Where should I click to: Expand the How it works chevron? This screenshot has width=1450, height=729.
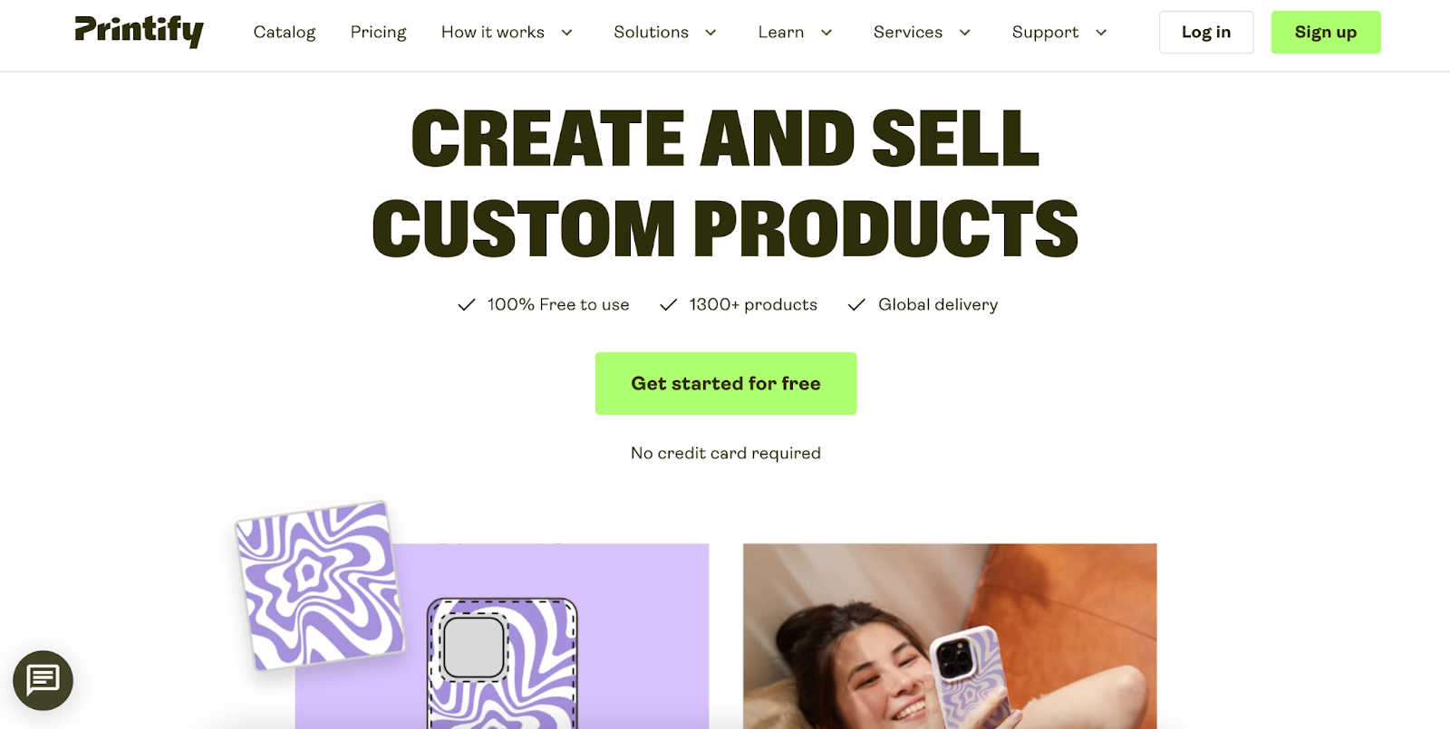tap(567, 33)
